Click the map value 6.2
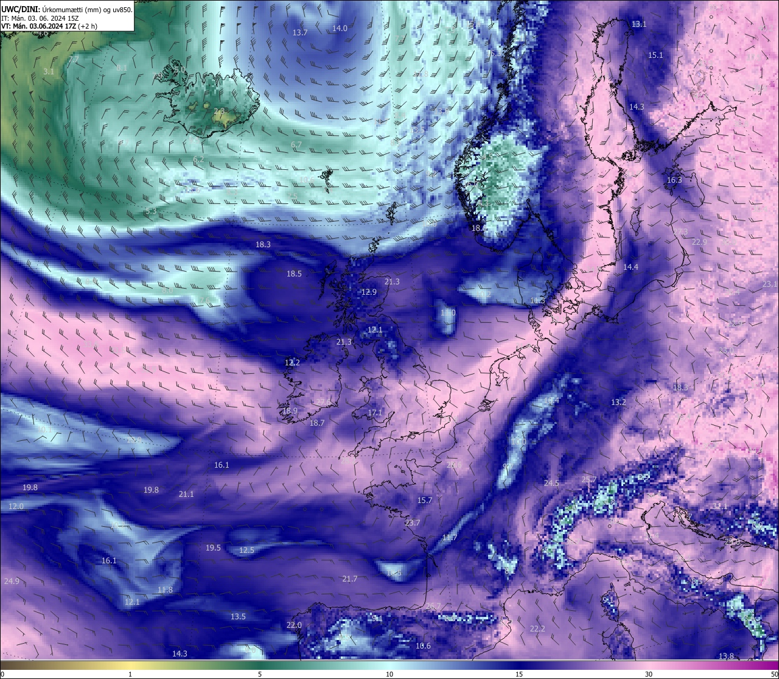The height and width of the screenshot is (679, 779). coord(198,159)
